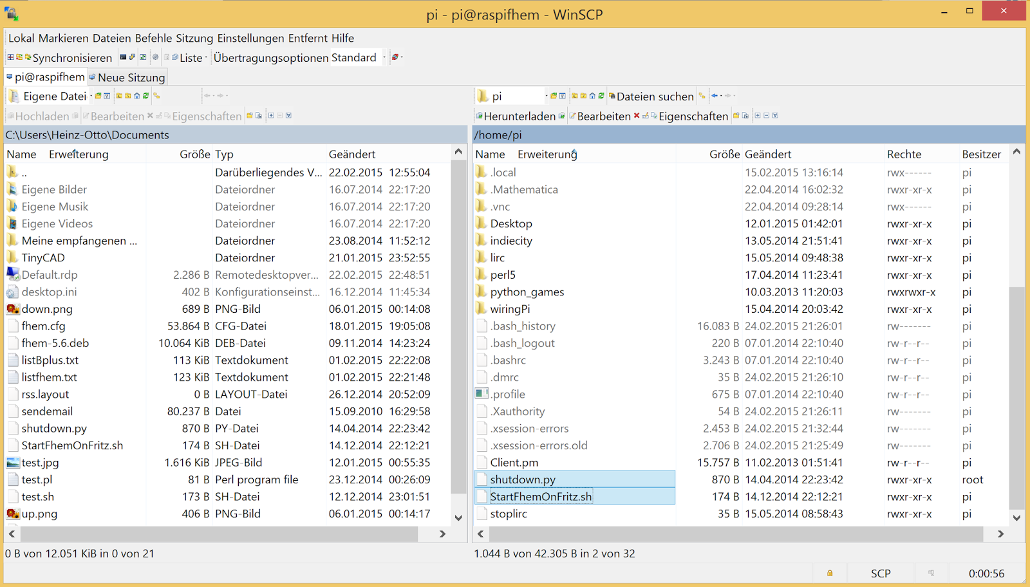Go to the remote parent directory icon
The height and width of the screenshot is (587, 1030).
click(575, 96)
